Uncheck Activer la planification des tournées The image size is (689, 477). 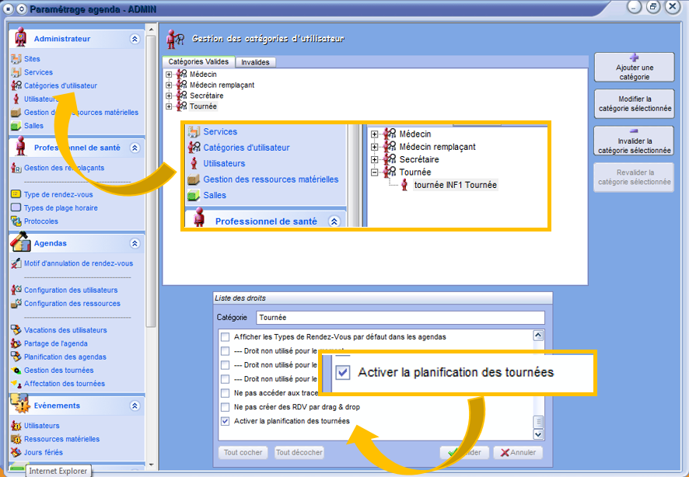[226, 422]
